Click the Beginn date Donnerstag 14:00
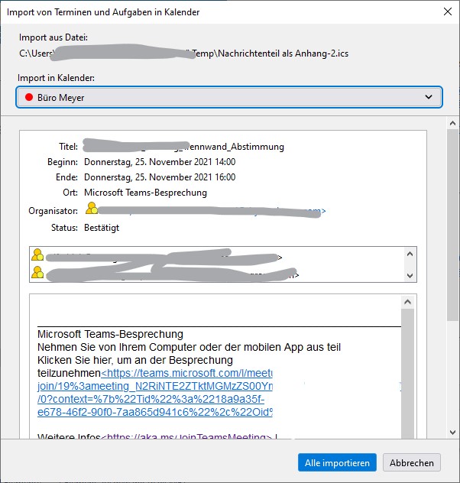This screenshot has height=483, width=460. pos(159,162)
